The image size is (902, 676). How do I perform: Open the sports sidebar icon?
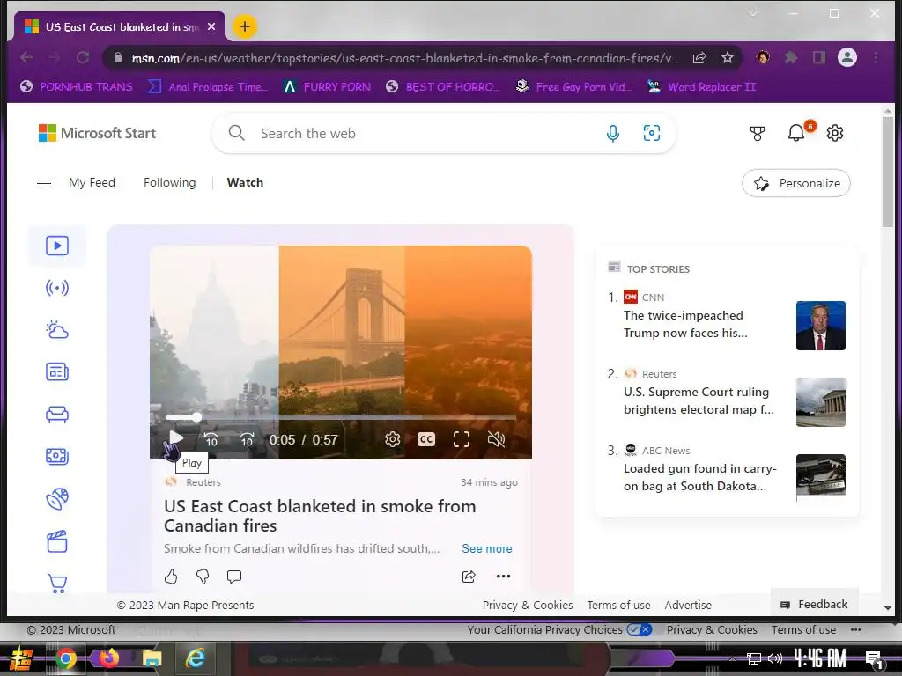point(57,498)
